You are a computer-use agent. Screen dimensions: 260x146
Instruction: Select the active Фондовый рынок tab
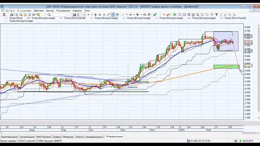[115, 137]
